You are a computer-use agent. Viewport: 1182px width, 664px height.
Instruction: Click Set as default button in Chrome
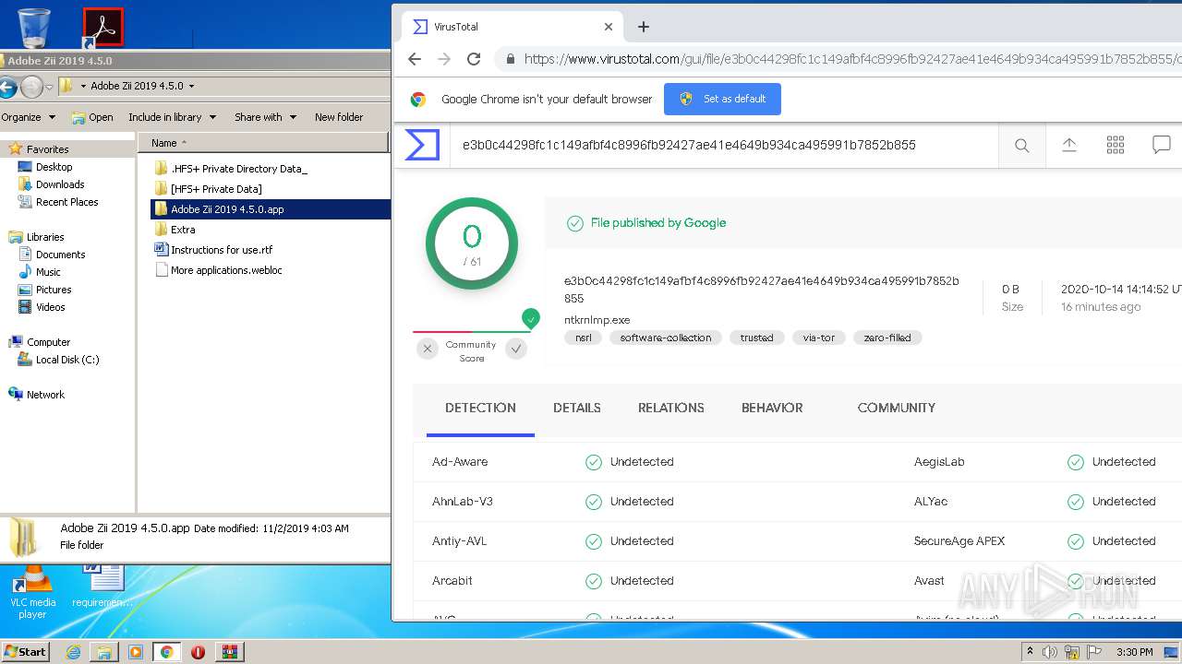(x=722, y=99)
